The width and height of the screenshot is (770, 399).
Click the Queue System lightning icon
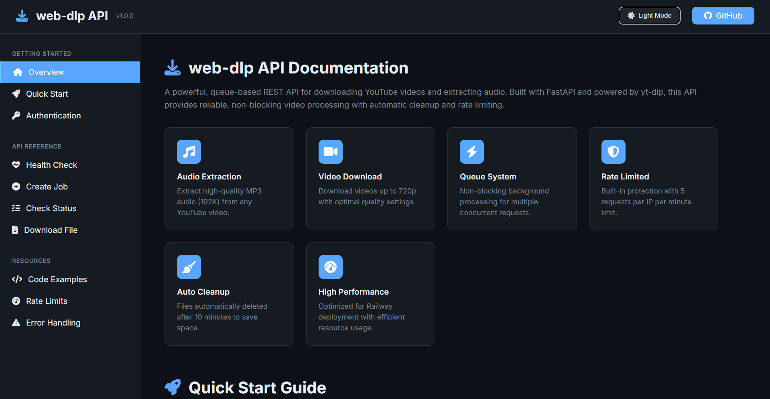[471, 152]
